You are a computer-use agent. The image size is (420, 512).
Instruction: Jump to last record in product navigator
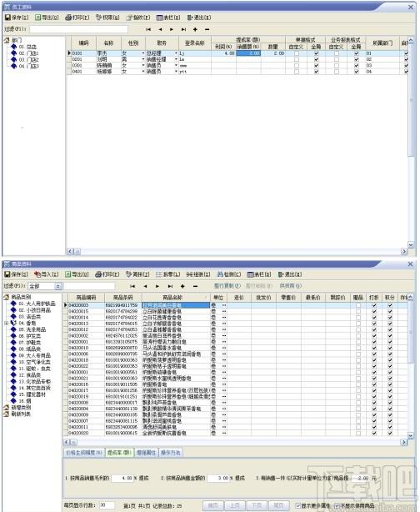click(170, 286)
